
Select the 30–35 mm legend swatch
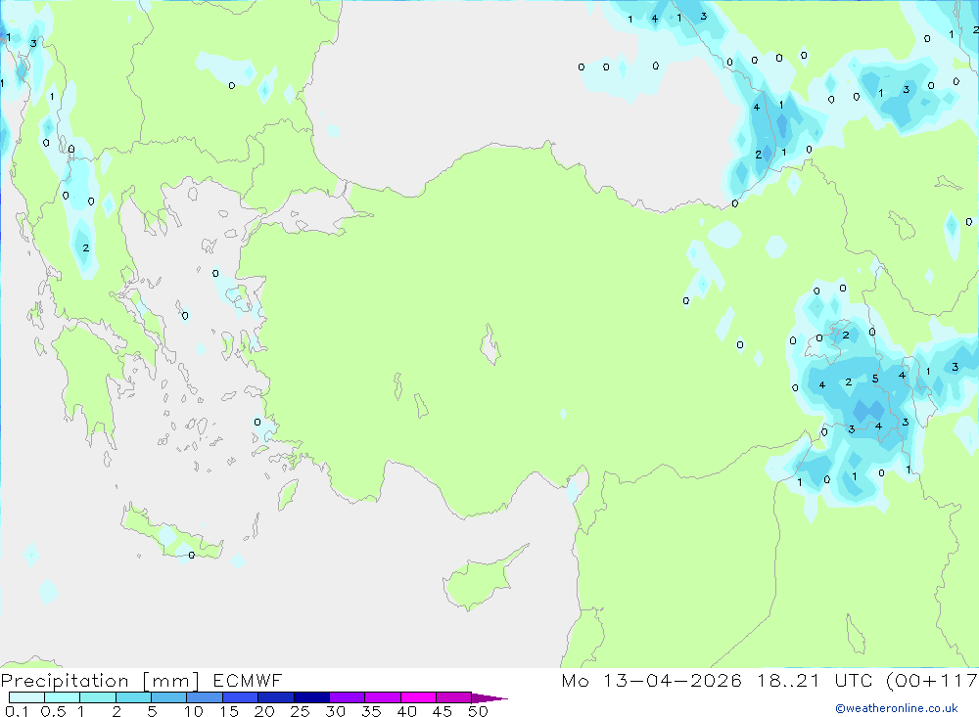[348, 697]
